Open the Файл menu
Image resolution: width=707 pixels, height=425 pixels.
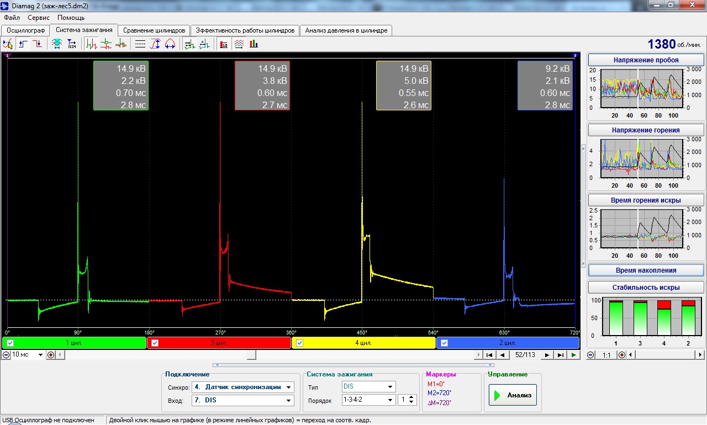(12, 18)
